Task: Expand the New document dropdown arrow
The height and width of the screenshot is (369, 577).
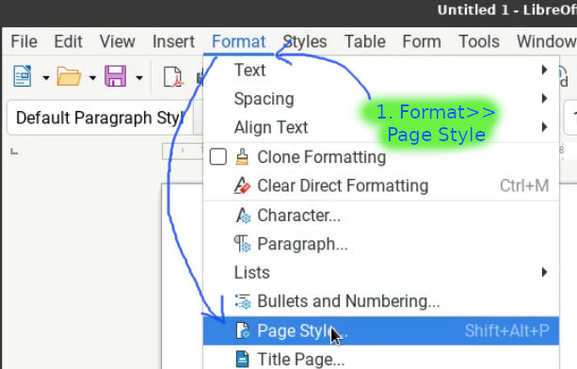Action: [45, 77]
